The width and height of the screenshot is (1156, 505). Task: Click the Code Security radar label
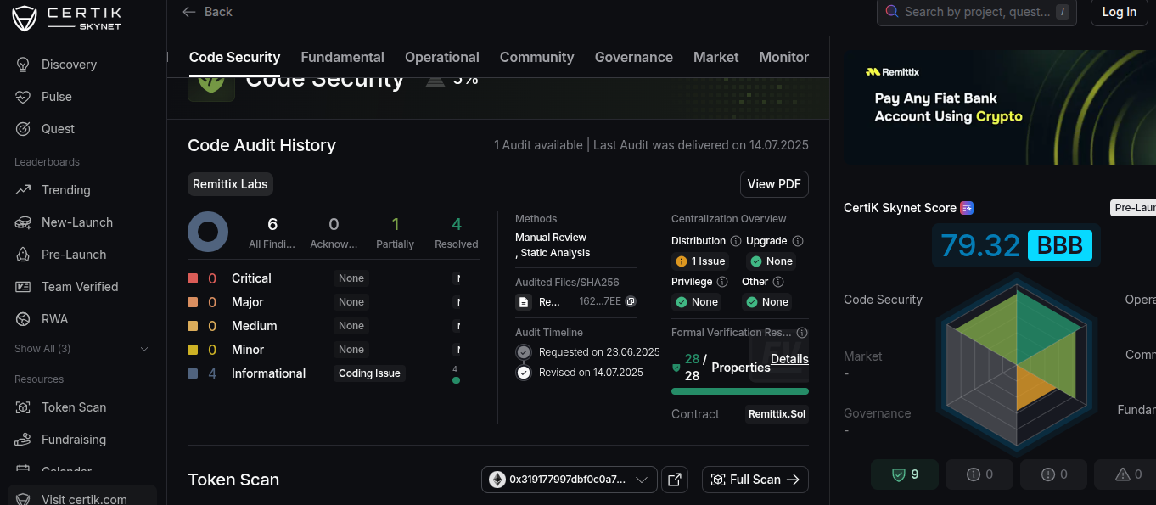tap(883, 300)
